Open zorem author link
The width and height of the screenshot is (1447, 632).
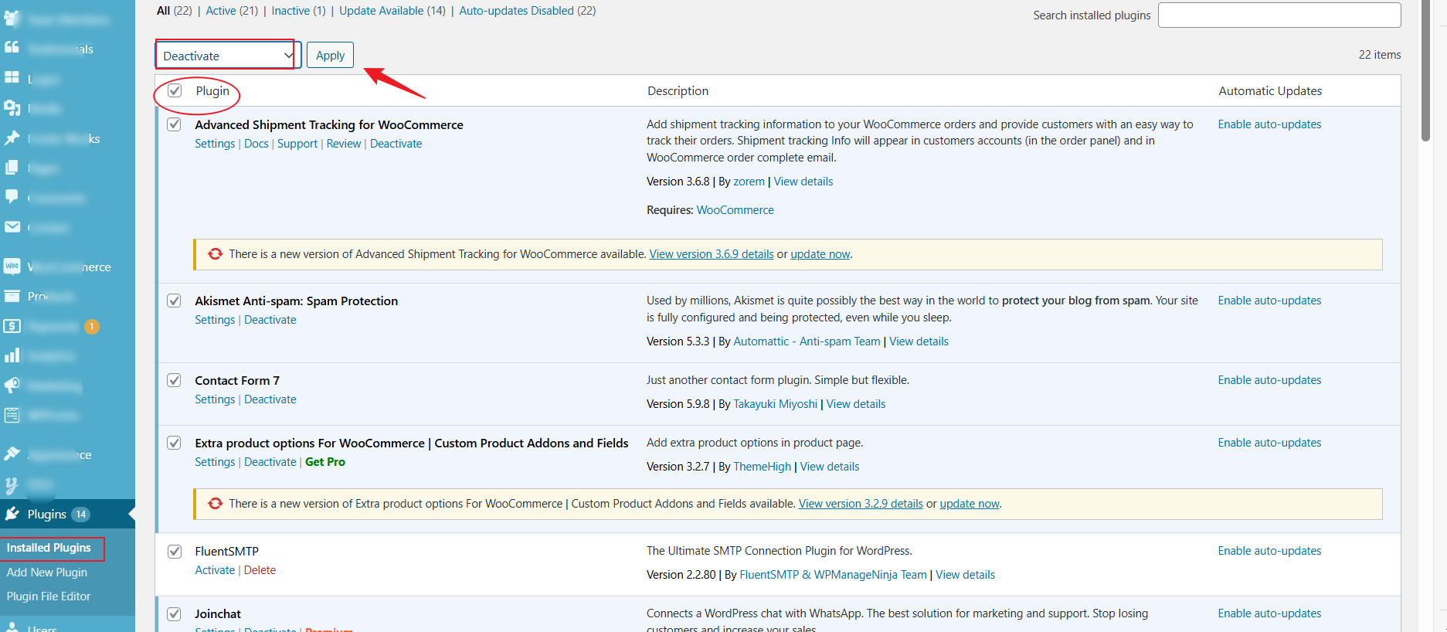coord(749,182)
